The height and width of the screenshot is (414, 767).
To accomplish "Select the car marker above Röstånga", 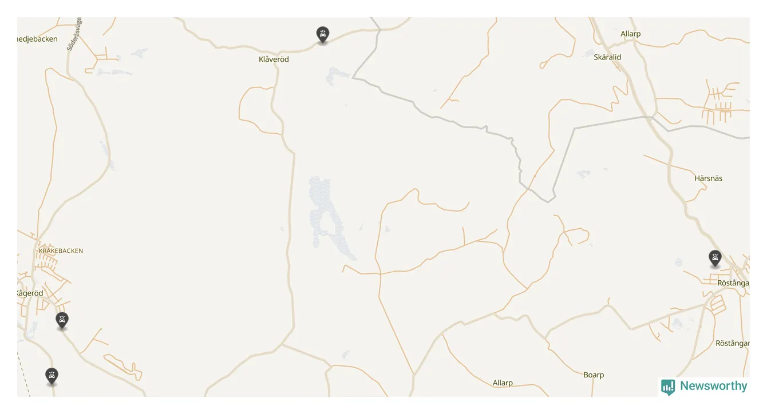I will [x=715, y=258].
